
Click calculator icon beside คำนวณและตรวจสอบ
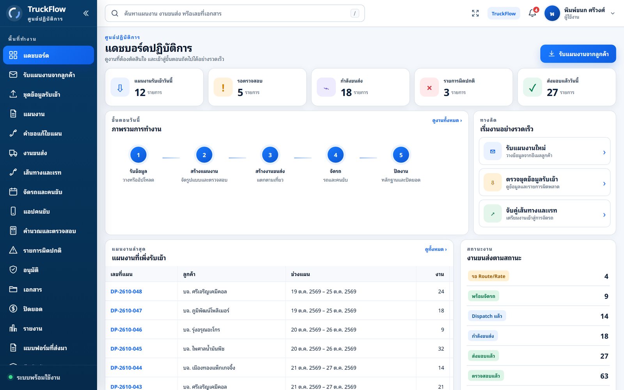pyautogui.click(x=13, y=230)
